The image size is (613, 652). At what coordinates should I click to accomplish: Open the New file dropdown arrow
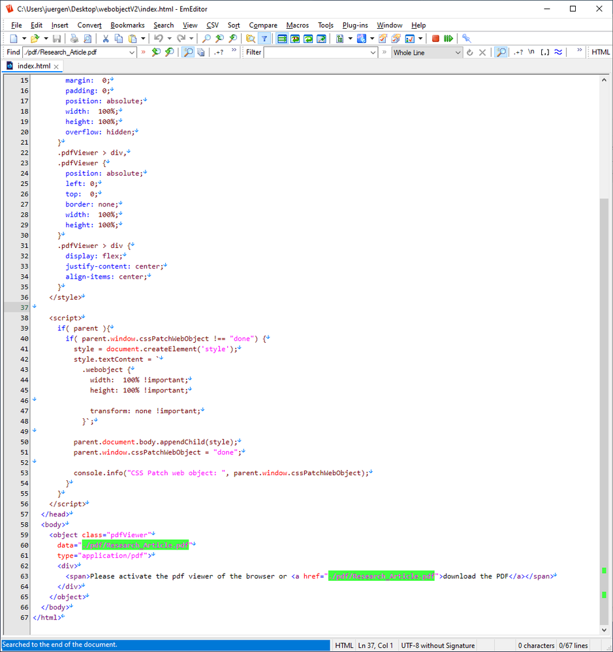click(x=23, y=39)
